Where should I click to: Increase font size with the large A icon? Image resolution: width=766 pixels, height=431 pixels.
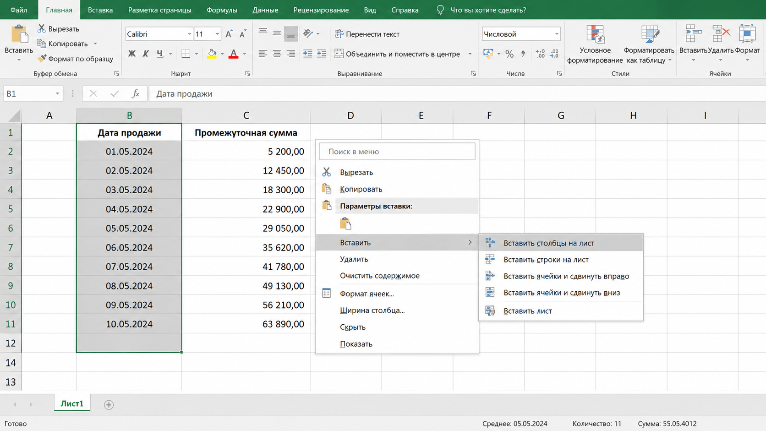[x=229, y=34]
